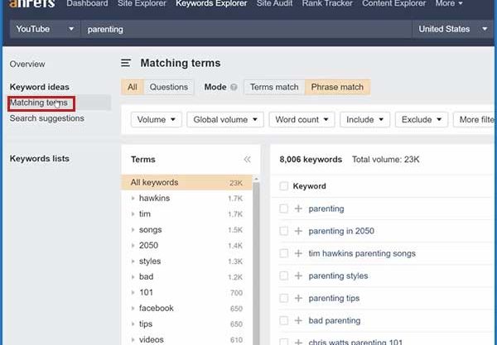This screenshot has width=497, height=345.
Task: Check the box for 'bad parenting'
Action: click(283, 321)
